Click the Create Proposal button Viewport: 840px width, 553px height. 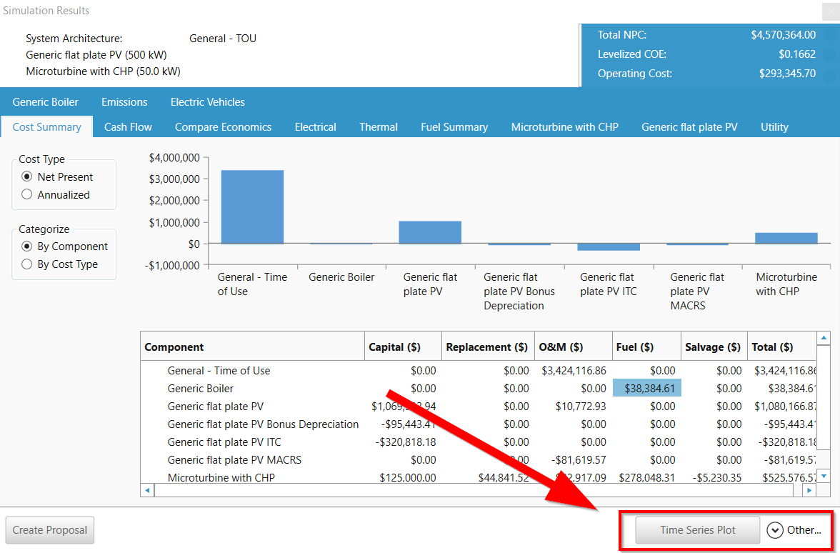[x=50, y=530]
